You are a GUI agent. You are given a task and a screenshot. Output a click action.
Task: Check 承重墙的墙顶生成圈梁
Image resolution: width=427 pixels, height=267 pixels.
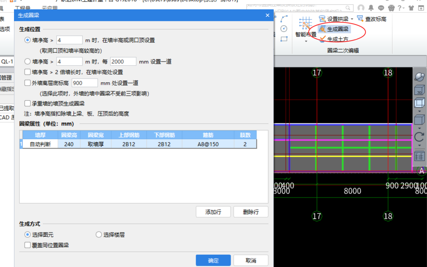point(27,103)
